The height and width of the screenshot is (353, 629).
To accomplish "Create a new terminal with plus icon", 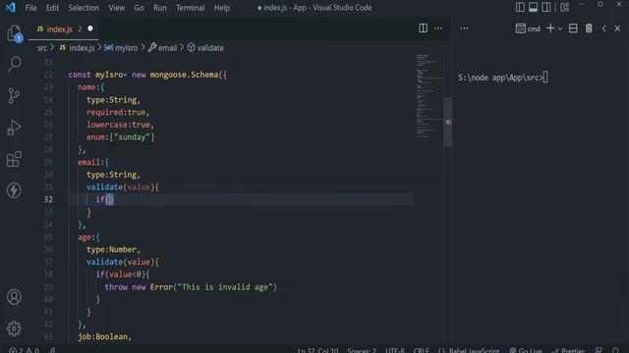I will tap(550, 28).
